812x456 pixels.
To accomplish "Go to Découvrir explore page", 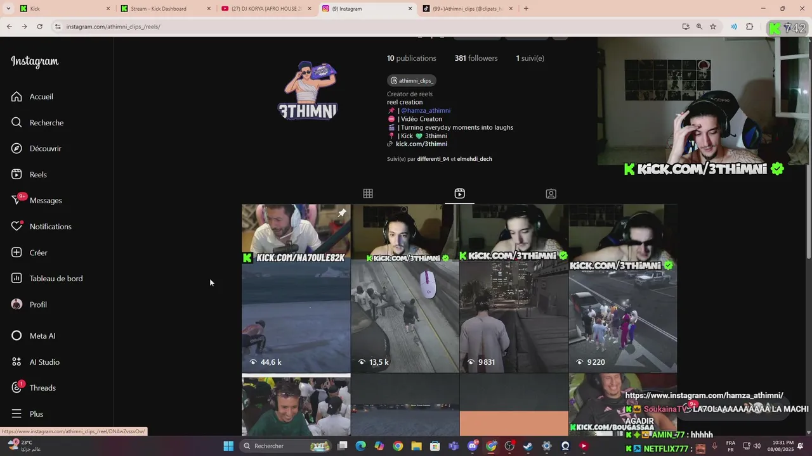I will tap(36, 148).
